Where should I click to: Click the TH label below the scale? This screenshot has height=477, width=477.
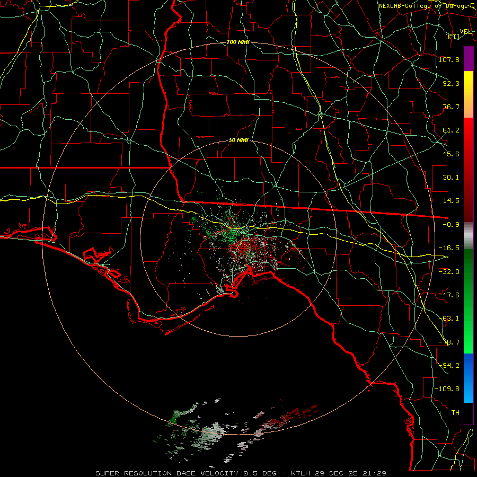tap(455, 413)
